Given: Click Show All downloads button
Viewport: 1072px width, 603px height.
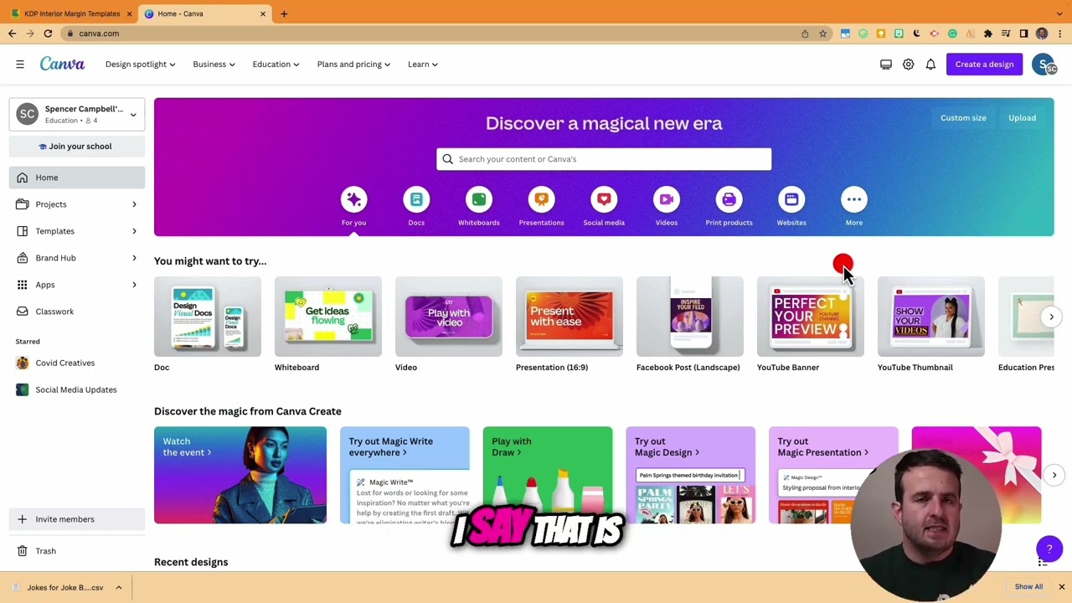Looking at the screenshot, I should [x=1028, y=587].
